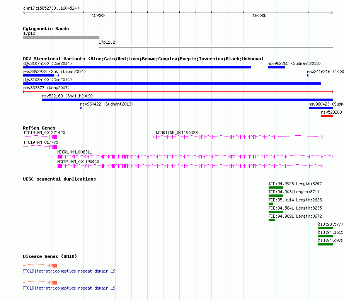The image size is (344, 300).
Task: Open the second TTC19 tetratricopeptide repeat domain link
Action: 69,288
